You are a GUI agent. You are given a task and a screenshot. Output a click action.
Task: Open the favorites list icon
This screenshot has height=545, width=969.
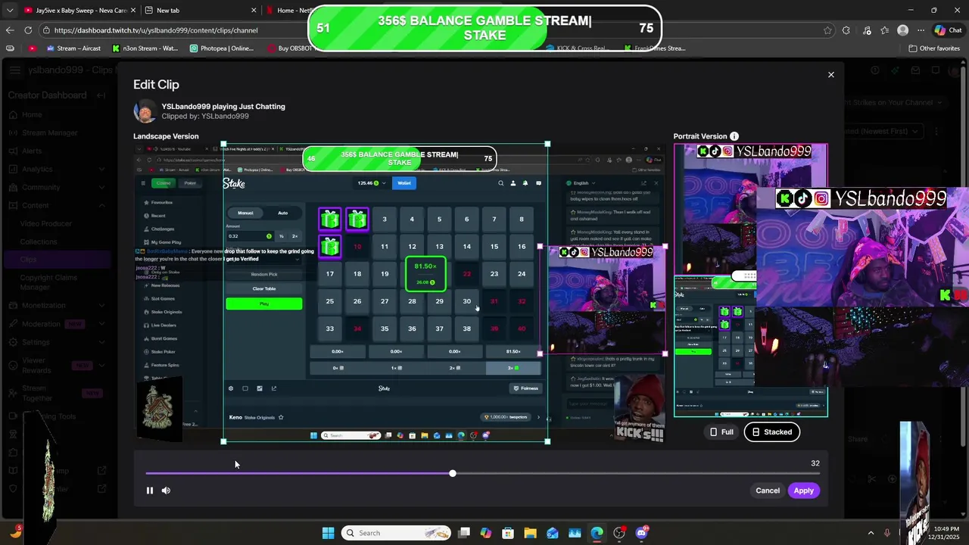(885, 30)
